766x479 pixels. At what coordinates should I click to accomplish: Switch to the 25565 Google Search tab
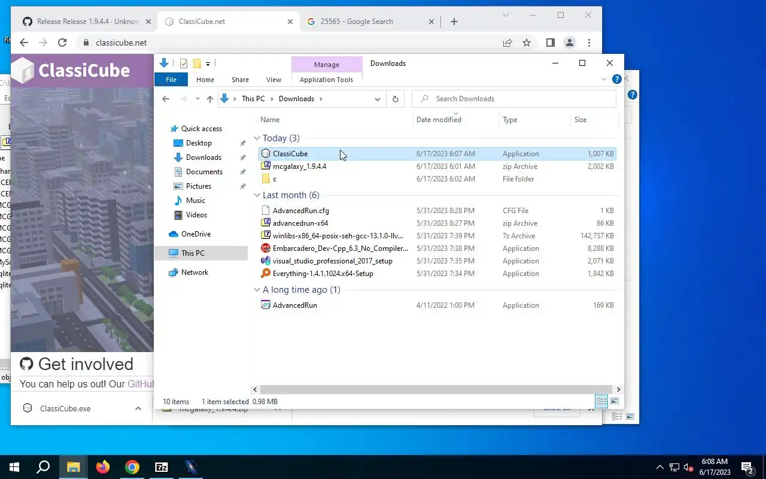371,22
